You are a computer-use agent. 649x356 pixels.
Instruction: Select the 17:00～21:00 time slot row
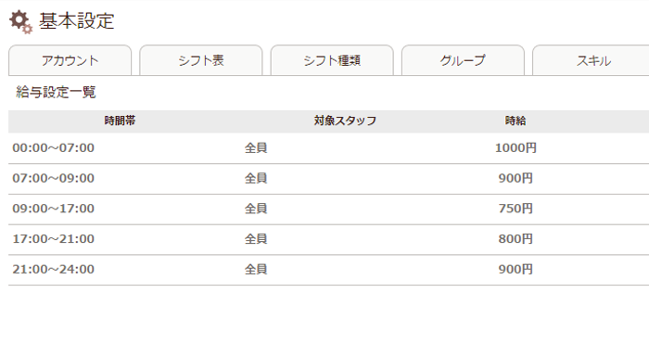(328, 239)
